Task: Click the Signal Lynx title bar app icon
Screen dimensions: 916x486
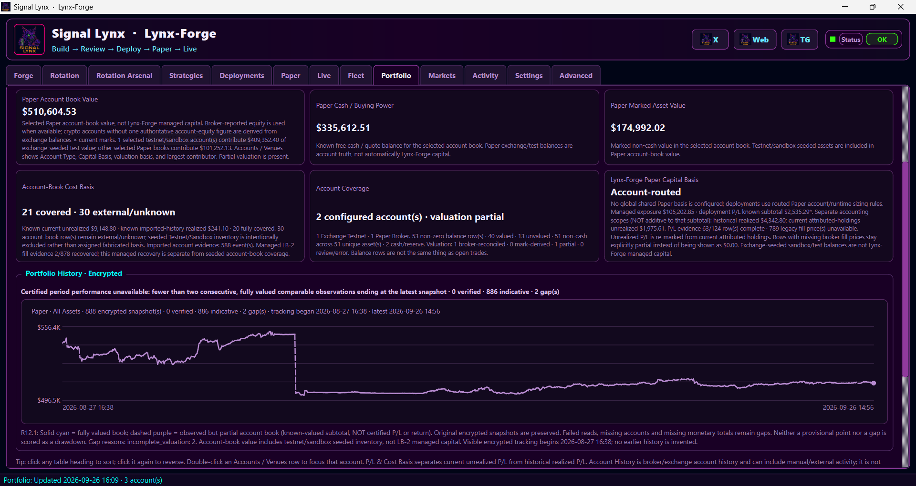Action: pos(6,7)
